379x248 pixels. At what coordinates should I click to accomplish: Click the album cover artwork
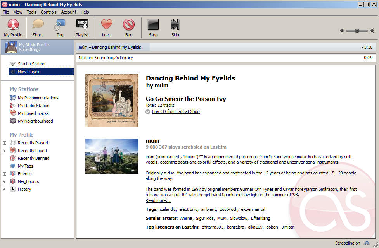point(112,100)
